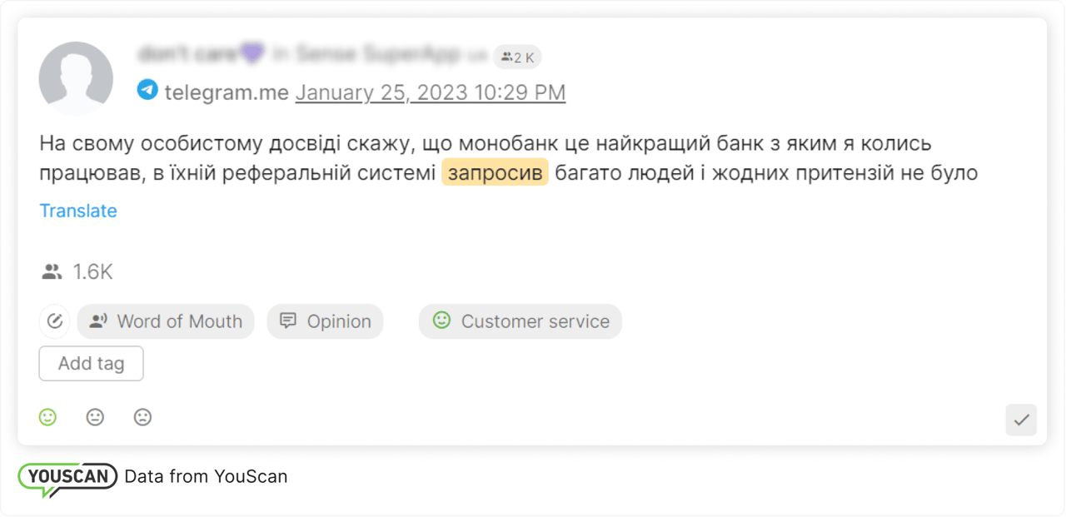
Task: Select the neutral sentiment face icon
Action: coord(95,417)
